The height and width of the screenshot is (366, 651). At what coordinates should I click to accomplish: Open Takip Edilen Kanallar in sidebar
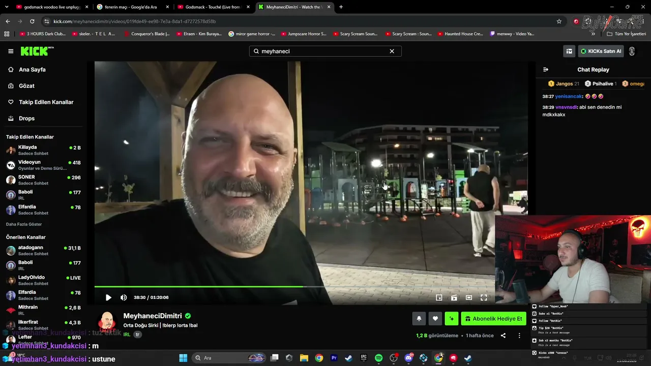46,102
